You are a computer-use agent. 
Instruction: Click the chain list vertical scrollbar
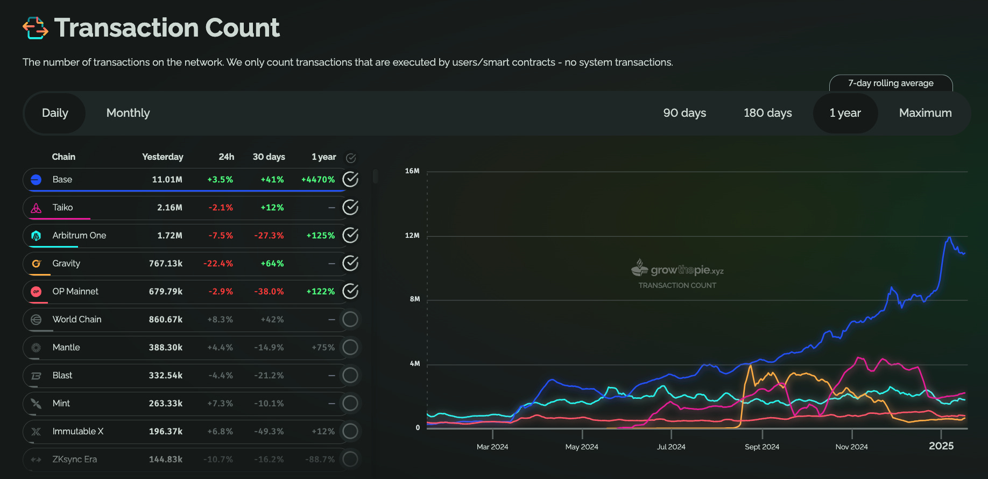coord(375,176)
